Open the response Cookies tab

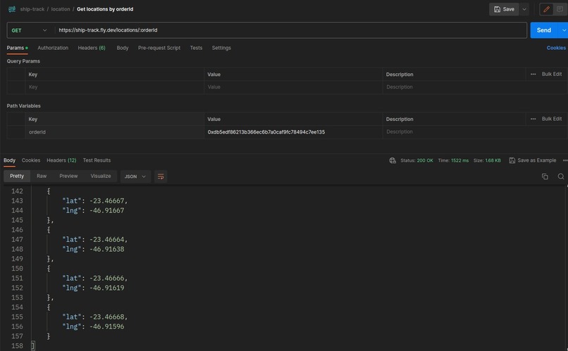tap(31, 160)
